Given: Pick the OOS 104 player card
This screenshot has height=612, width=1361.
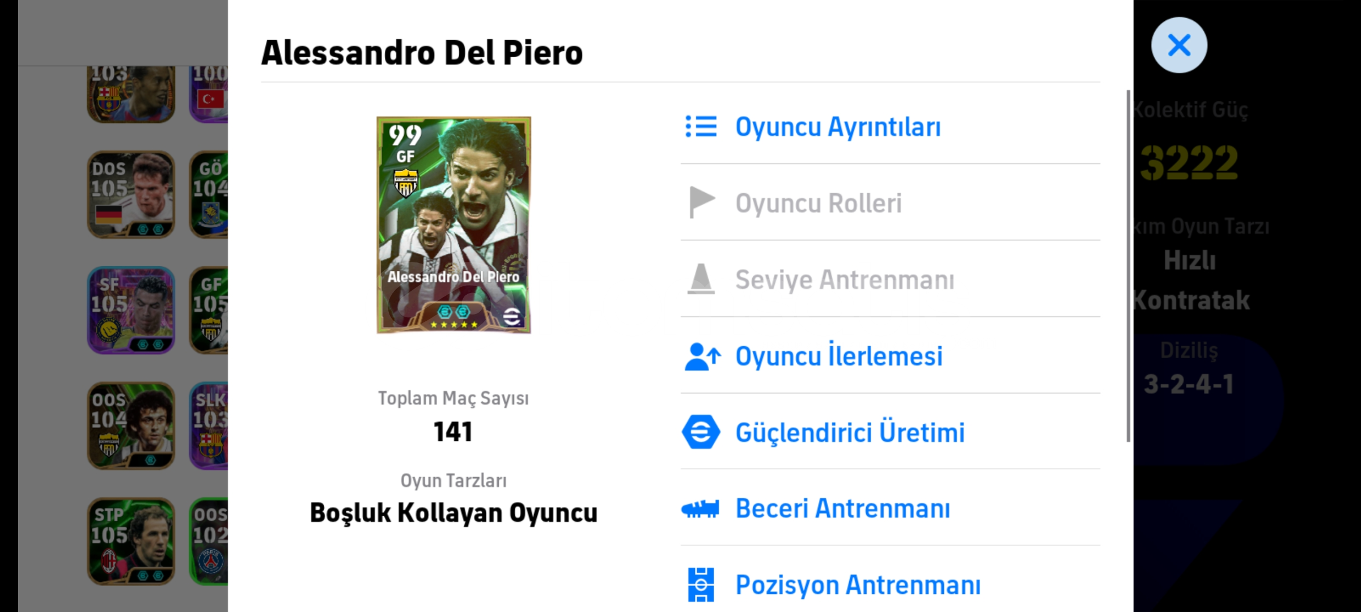Looking at the screenshot, I should click(x=131, y=426).
